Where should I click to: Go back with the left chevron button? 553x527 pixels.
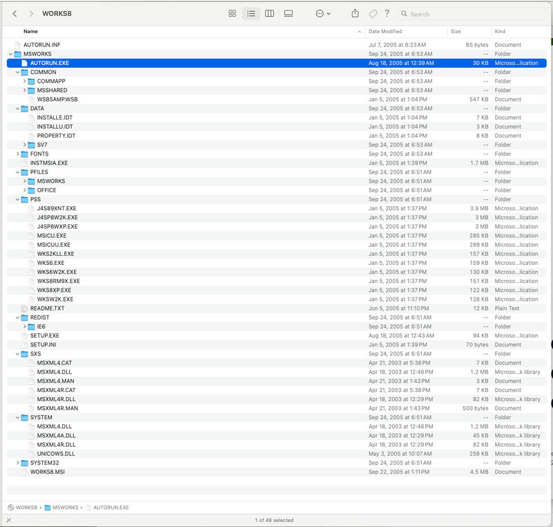coord(15,14)
